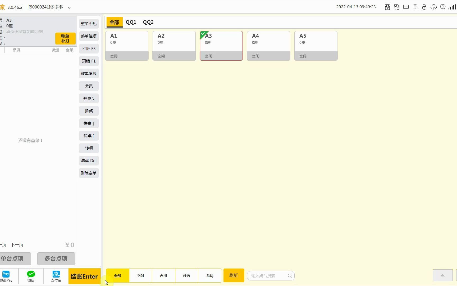457x286 pixels.
Task: Go to 下一页 next page
Action: pyautogui.click(x=17, y=245)
